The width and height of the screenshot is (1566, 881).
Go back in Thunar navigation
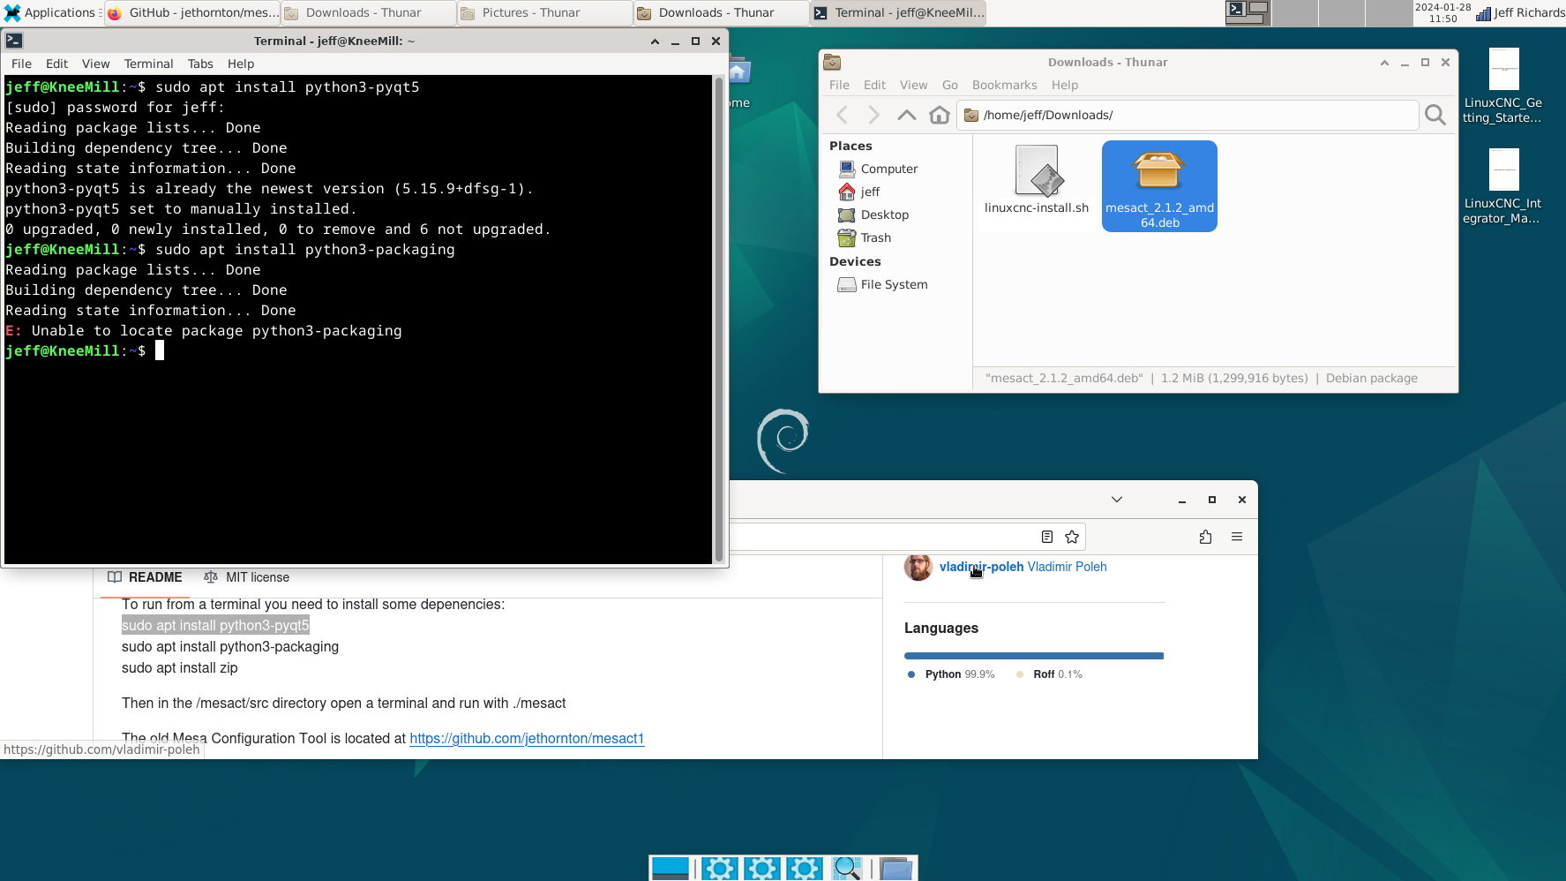coord(842,115)
